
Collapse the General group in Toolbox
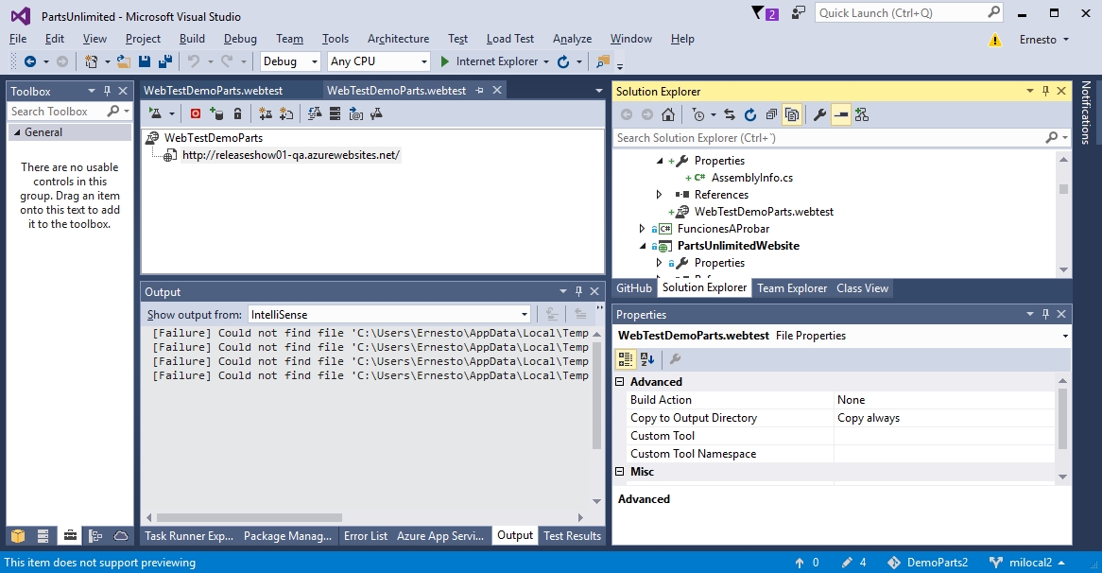[17, 132]
